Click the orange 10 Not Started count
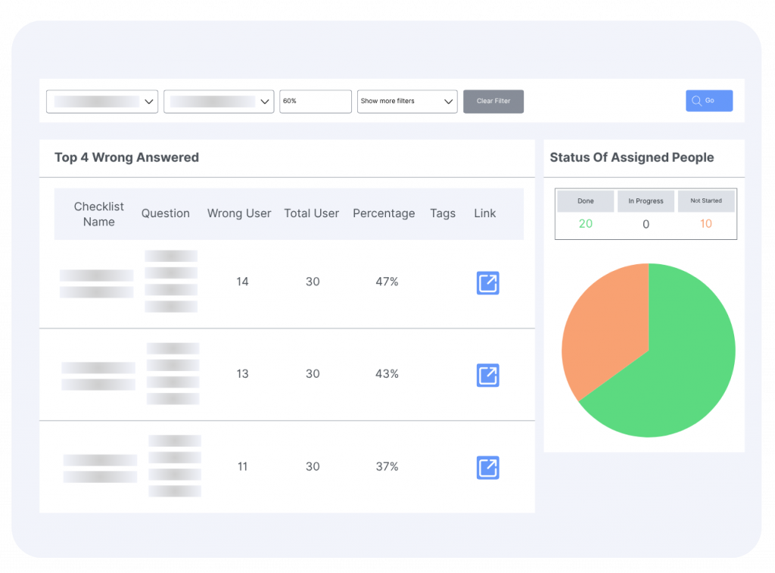Image resolution: width=775 pixels, height=573 pixels. pos(705,224)
